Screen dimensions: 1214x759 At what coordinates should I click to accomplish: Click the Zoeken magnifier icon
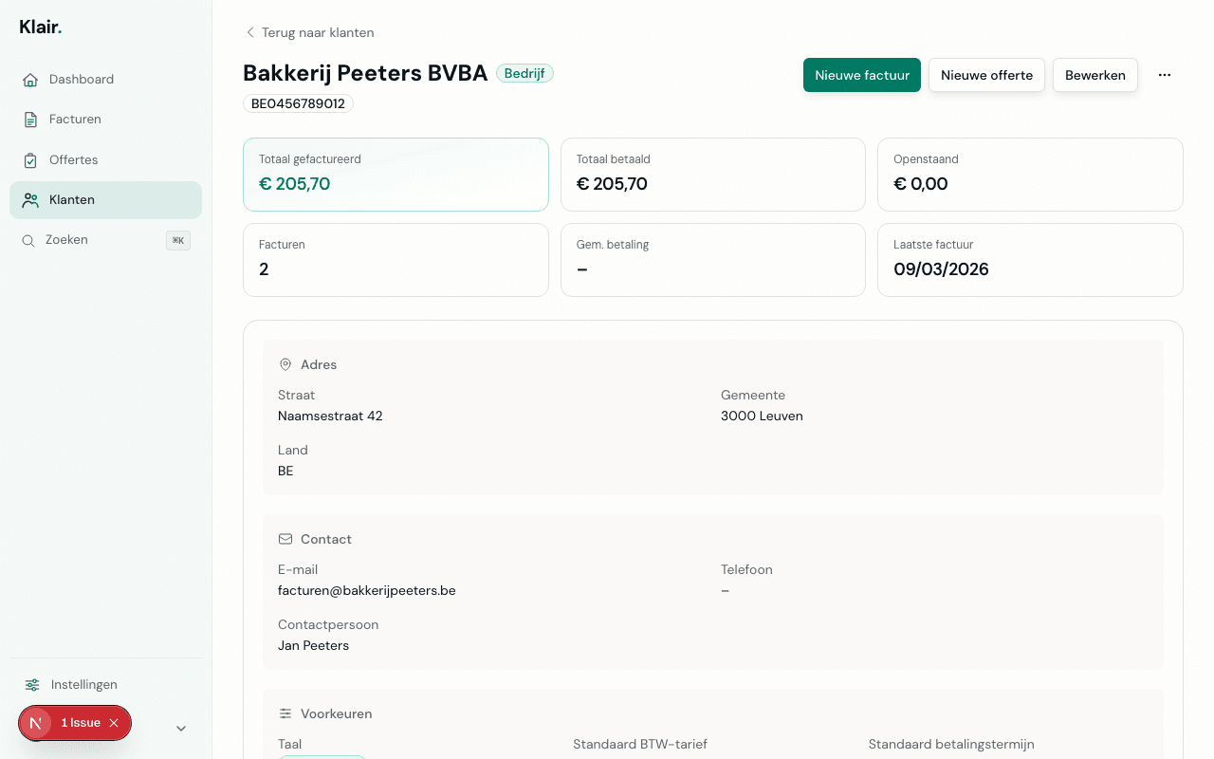tap(28, 241)
